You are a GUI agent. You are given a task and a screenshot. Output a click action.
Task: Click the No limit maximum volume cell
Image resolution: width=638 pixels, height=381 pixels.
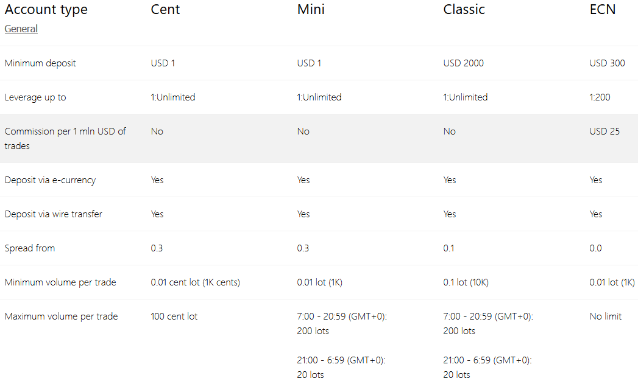pos(606,316)
